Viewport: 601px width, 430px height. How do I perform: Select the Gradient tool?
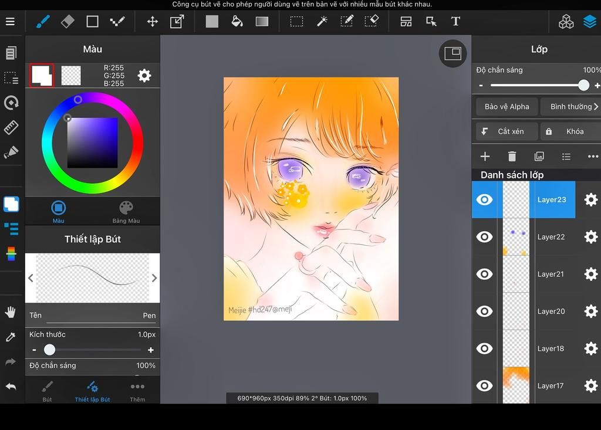pos(262,22)
